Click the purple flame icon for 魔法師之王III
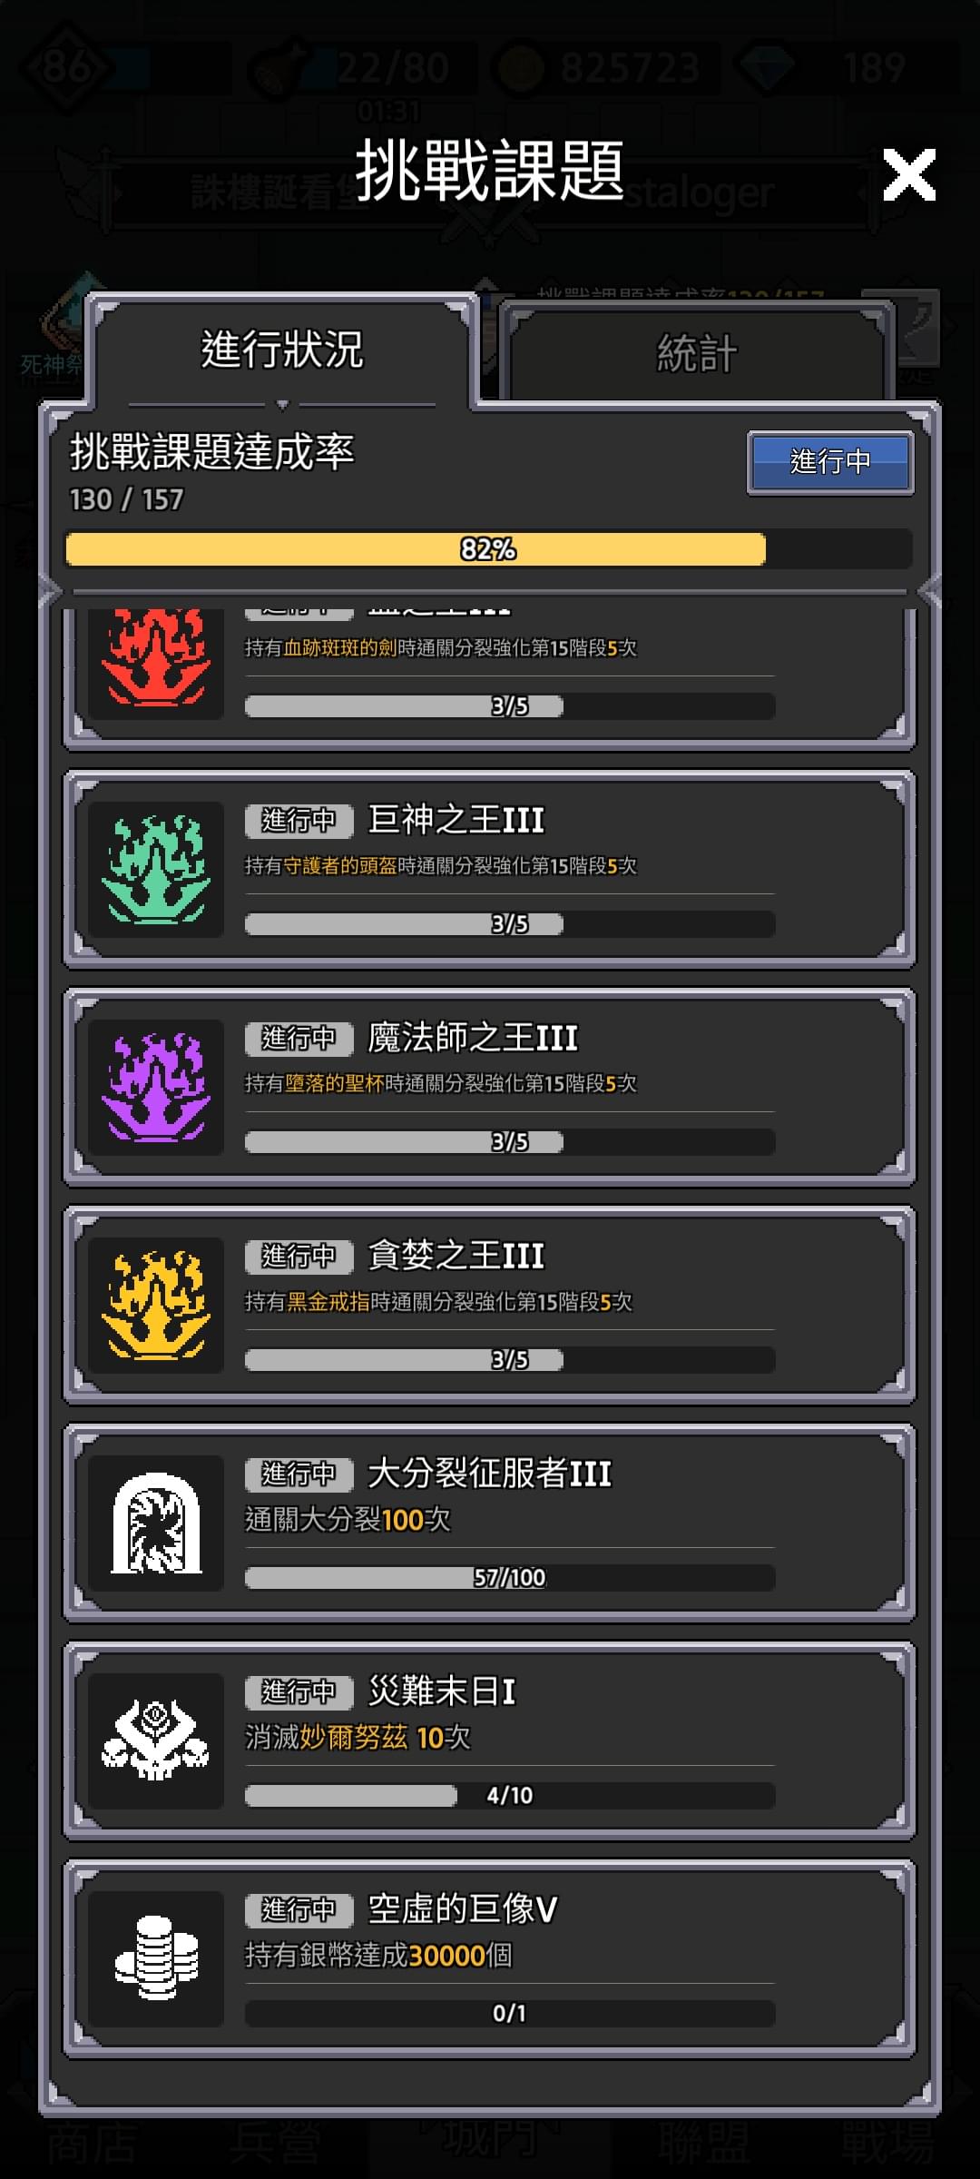 [156, 1088]
